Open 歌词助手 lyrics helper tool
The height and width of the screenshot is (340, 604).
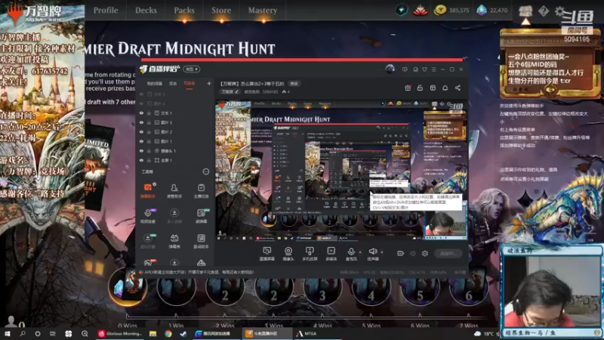click(201, 241)
